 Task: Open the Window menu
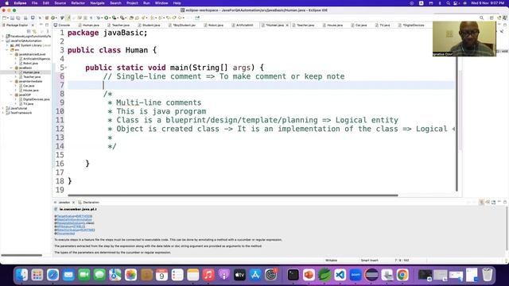coord(161,3)
